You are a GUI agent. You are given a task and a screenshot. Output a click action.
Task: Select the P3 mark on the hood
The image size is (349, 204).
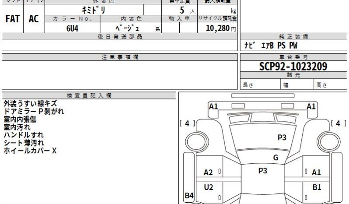click(282, 137)
